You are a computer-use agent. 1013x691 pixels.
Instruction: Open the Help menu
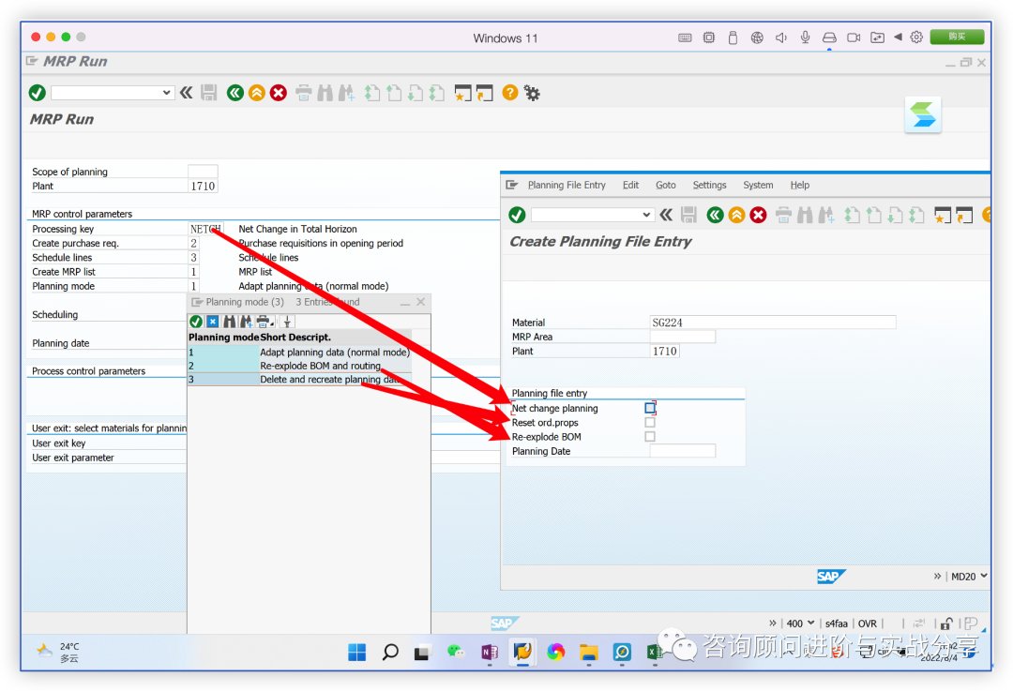(800, 185)
